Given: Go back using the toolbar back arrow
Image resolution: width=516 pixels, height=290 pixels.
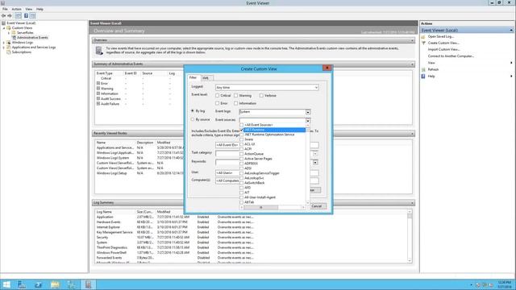Looking at the screenshot, I should point(3,16).
